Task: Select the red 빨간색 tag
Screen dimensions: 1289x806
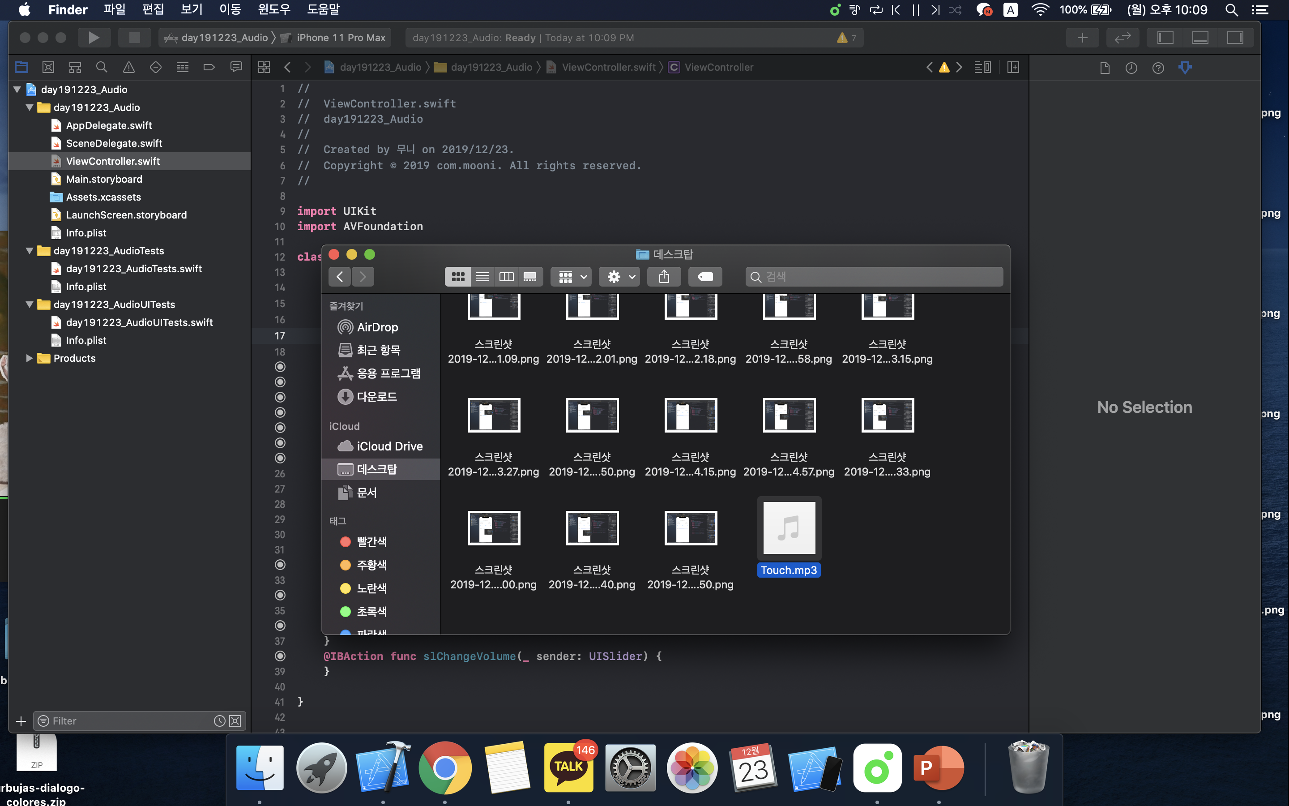Action: [x=371, y=542]
